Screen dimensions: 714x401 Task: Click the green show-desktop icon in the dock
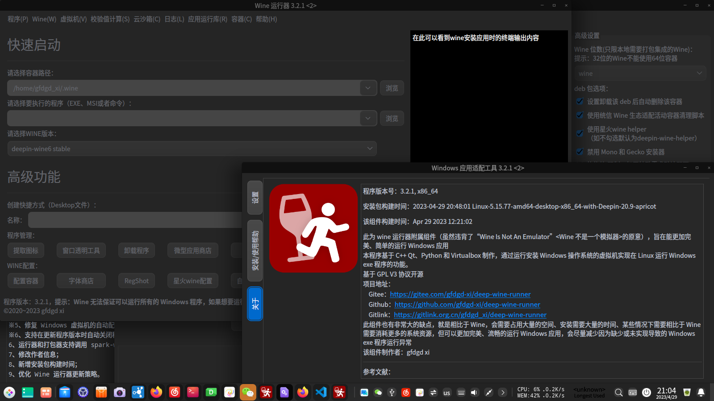pos(28,393)
